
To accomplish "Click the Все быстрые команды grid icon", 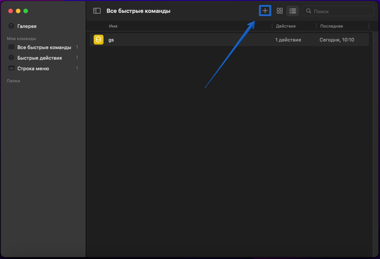I will point(11,47).
